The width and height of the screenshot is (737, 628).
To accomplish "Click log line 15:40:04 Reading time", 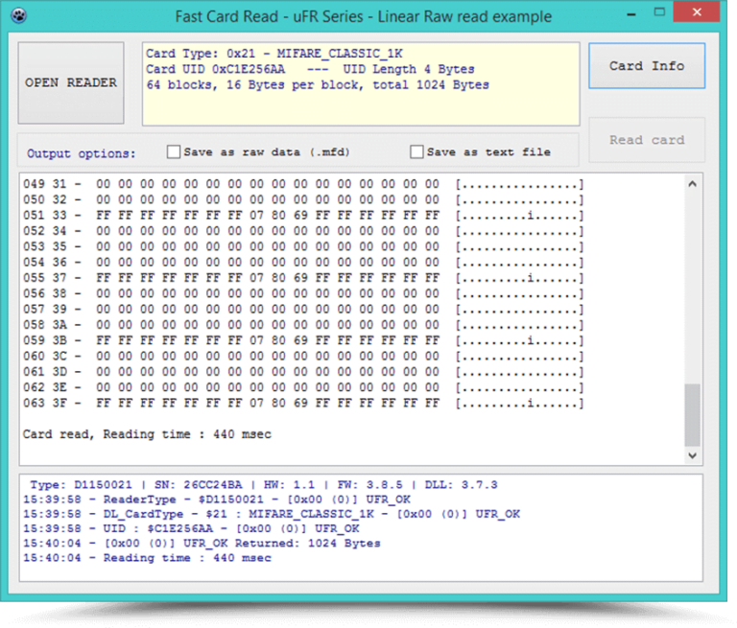I will (x=147, y=558).
